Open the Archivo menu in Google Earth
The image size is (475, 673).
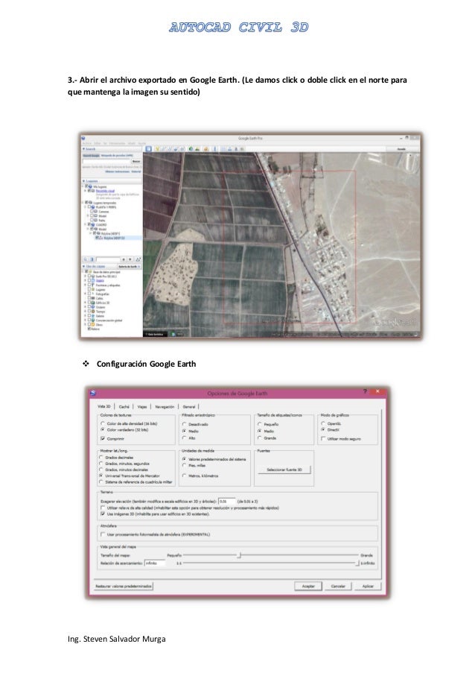click(86, 143)
